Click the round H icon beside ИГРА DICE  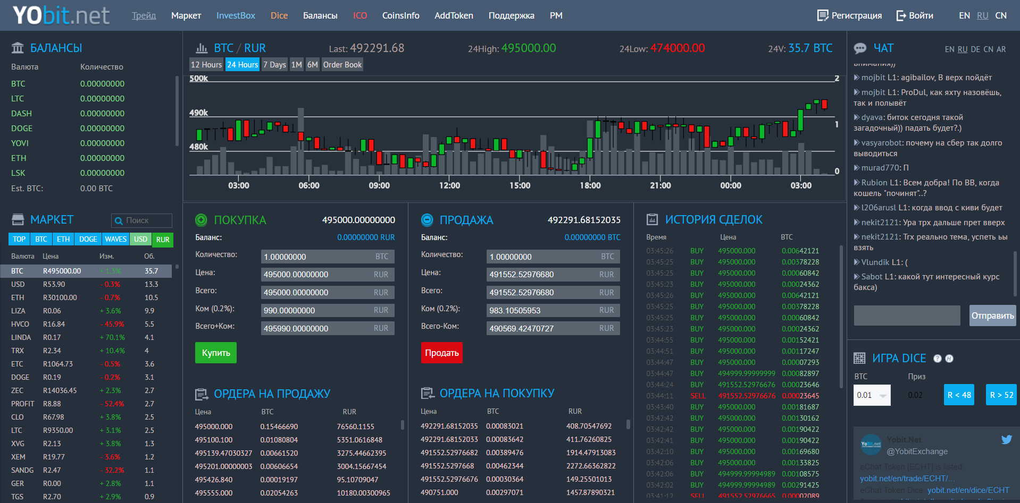[x=949, y=359]
